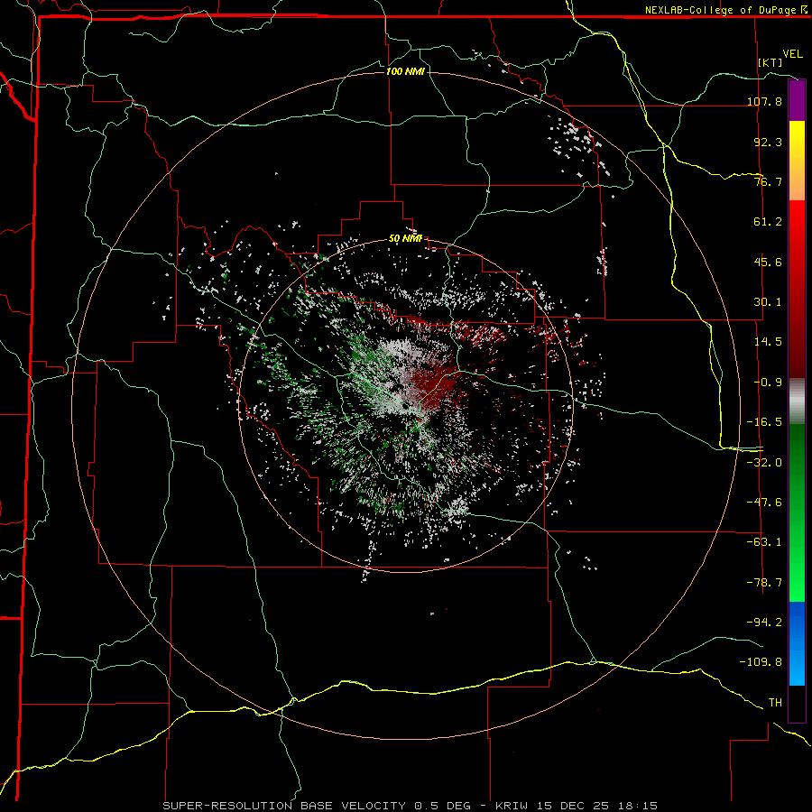Click the -94.2 value on velocity scale

(764, 622)
